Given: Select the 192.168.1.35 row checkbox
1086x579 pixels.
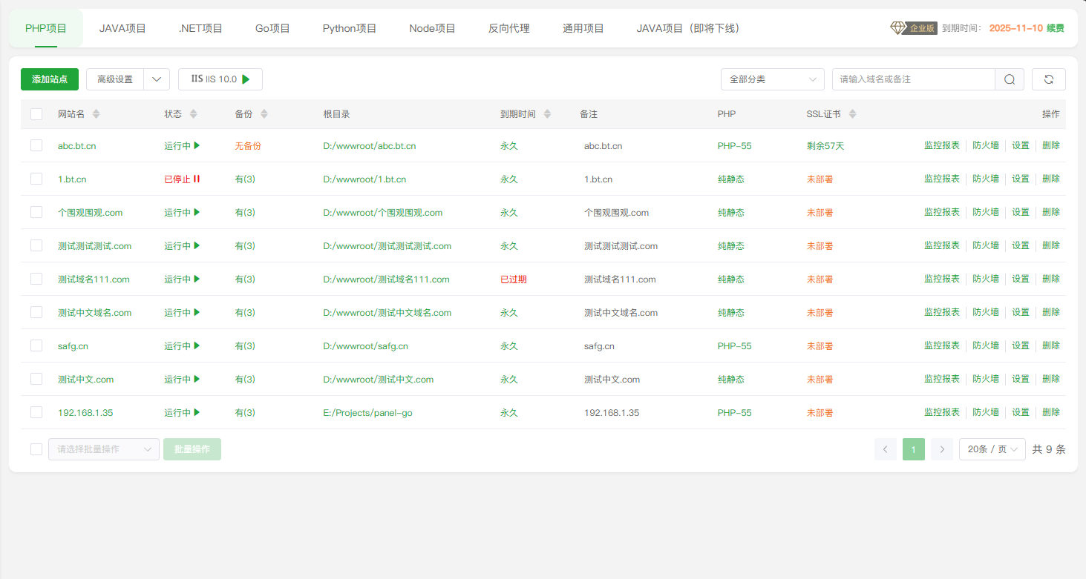Looking at the screenshot, I should coord(36,412).
